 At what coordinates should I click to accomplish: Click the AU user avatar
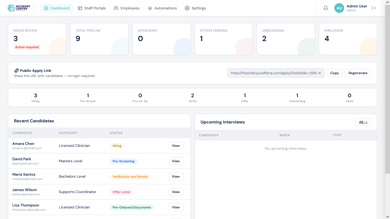(339, 8)
